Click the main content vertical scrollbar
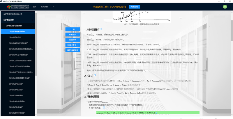The image size is (233, 119). coord(232,31)
